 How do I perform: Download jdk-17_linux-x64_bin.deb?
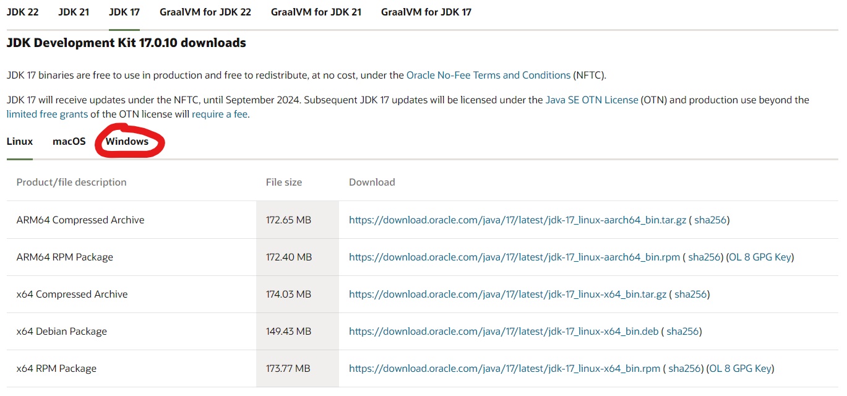click(504, 331)
